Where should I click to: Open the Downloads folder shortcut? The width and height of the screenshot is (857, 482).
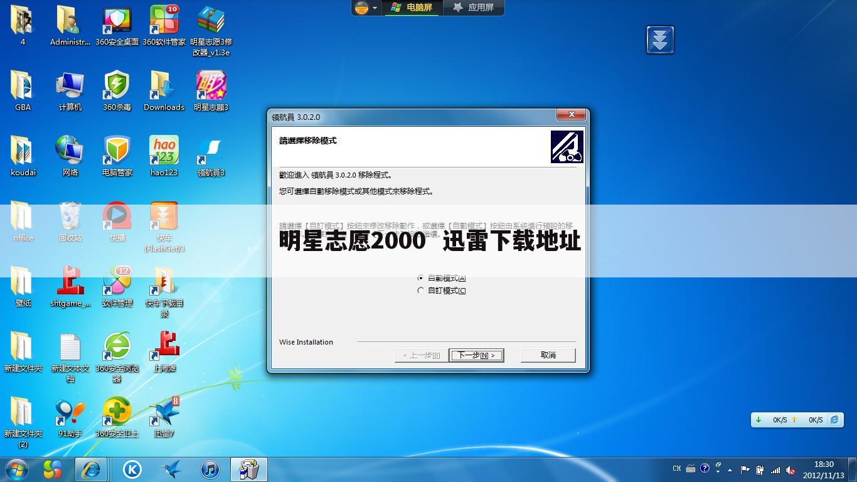pyautogui.click(x=164, y=90)
